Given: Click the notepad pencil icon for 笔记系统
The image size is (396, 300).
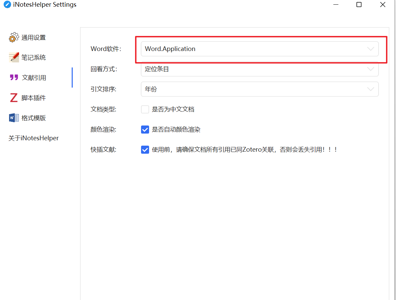Looking at the screenshot, I should [x=14, y=57].
